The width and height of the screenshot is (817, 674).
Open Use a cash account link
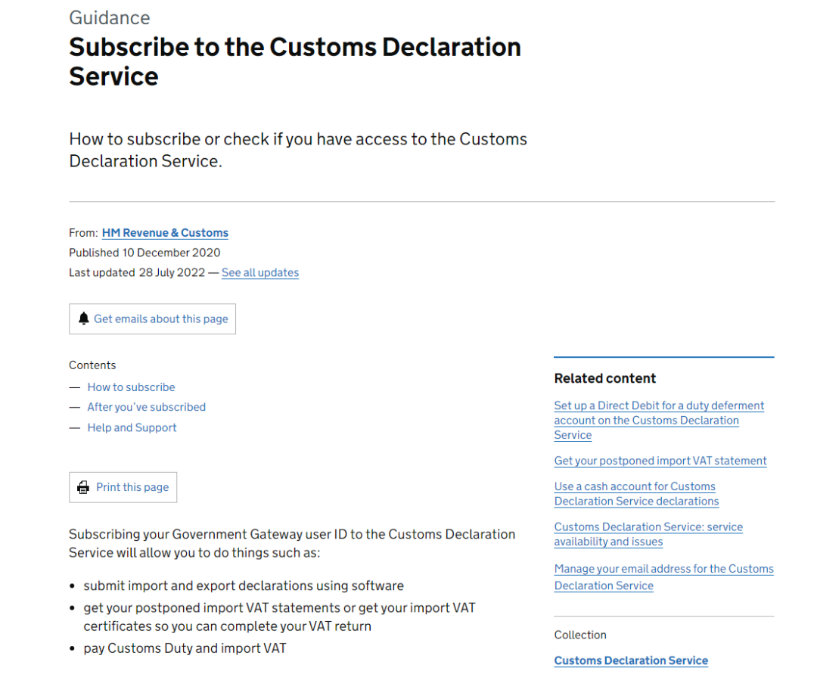coord(635,486)
